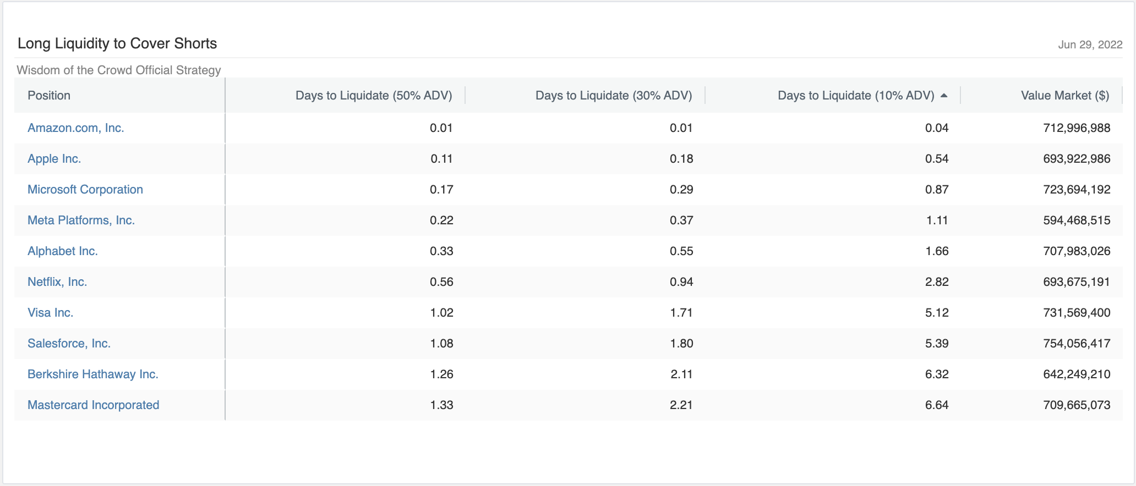Click the Position column header
Image resolution: width=1136 pixels, height=486 pixels.
click(x=49, y=96)
